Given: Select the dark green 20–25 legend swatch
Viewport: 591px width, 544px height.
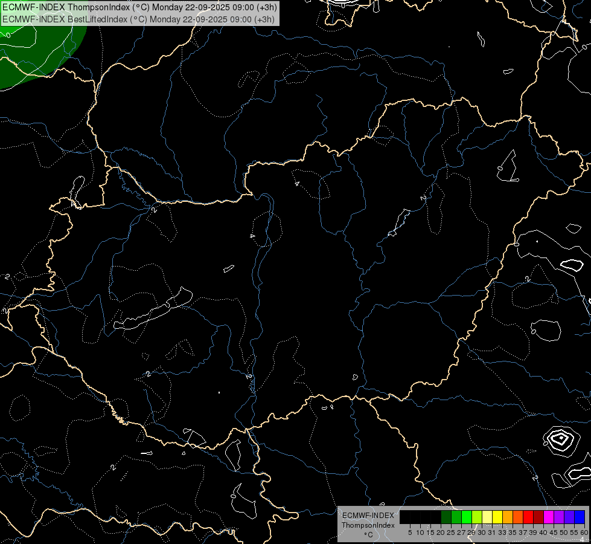Looking at the screenshot, I should point(446,517).
